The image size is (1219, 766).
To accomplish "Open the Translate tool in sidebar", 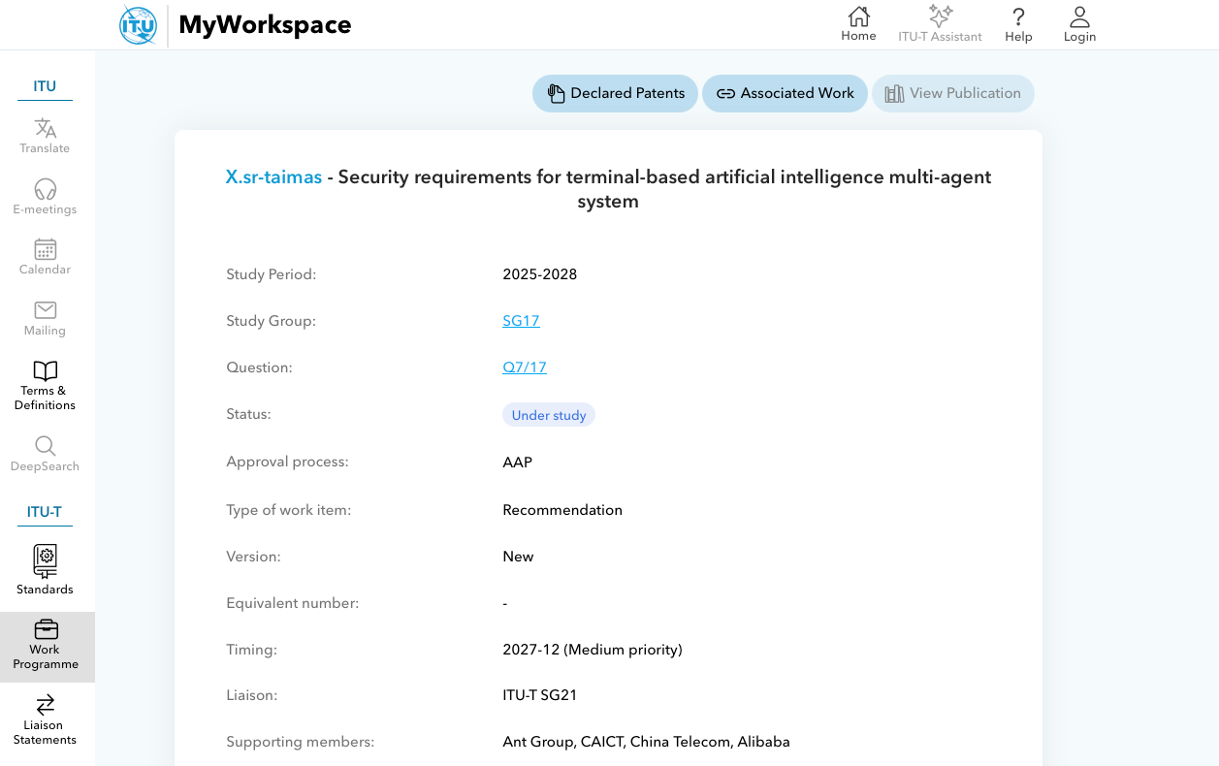I will [x=45, y=128].
